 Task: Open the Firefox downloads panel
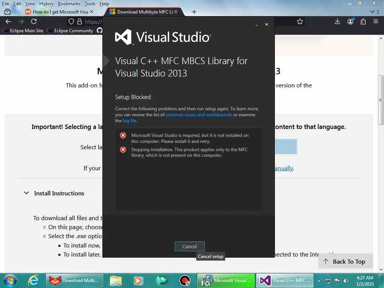click(x=337, y=21)
